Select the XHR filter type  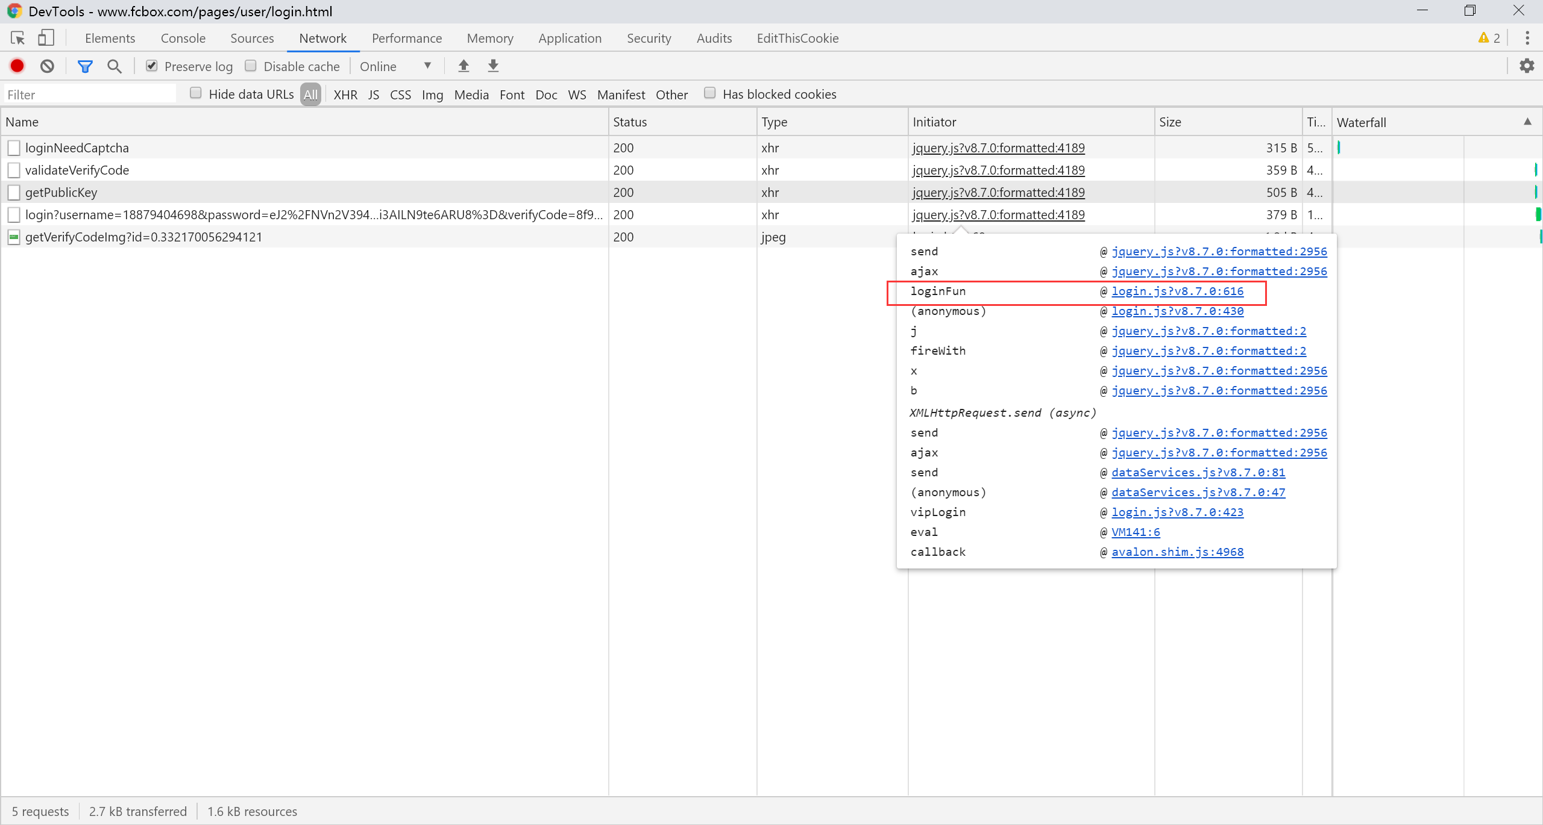(345, 95)
